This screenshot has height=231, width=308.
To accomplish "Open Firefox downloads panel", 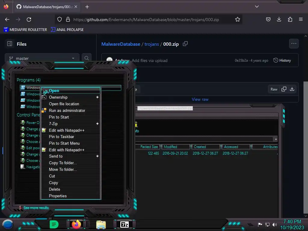I will pos(279,20).
